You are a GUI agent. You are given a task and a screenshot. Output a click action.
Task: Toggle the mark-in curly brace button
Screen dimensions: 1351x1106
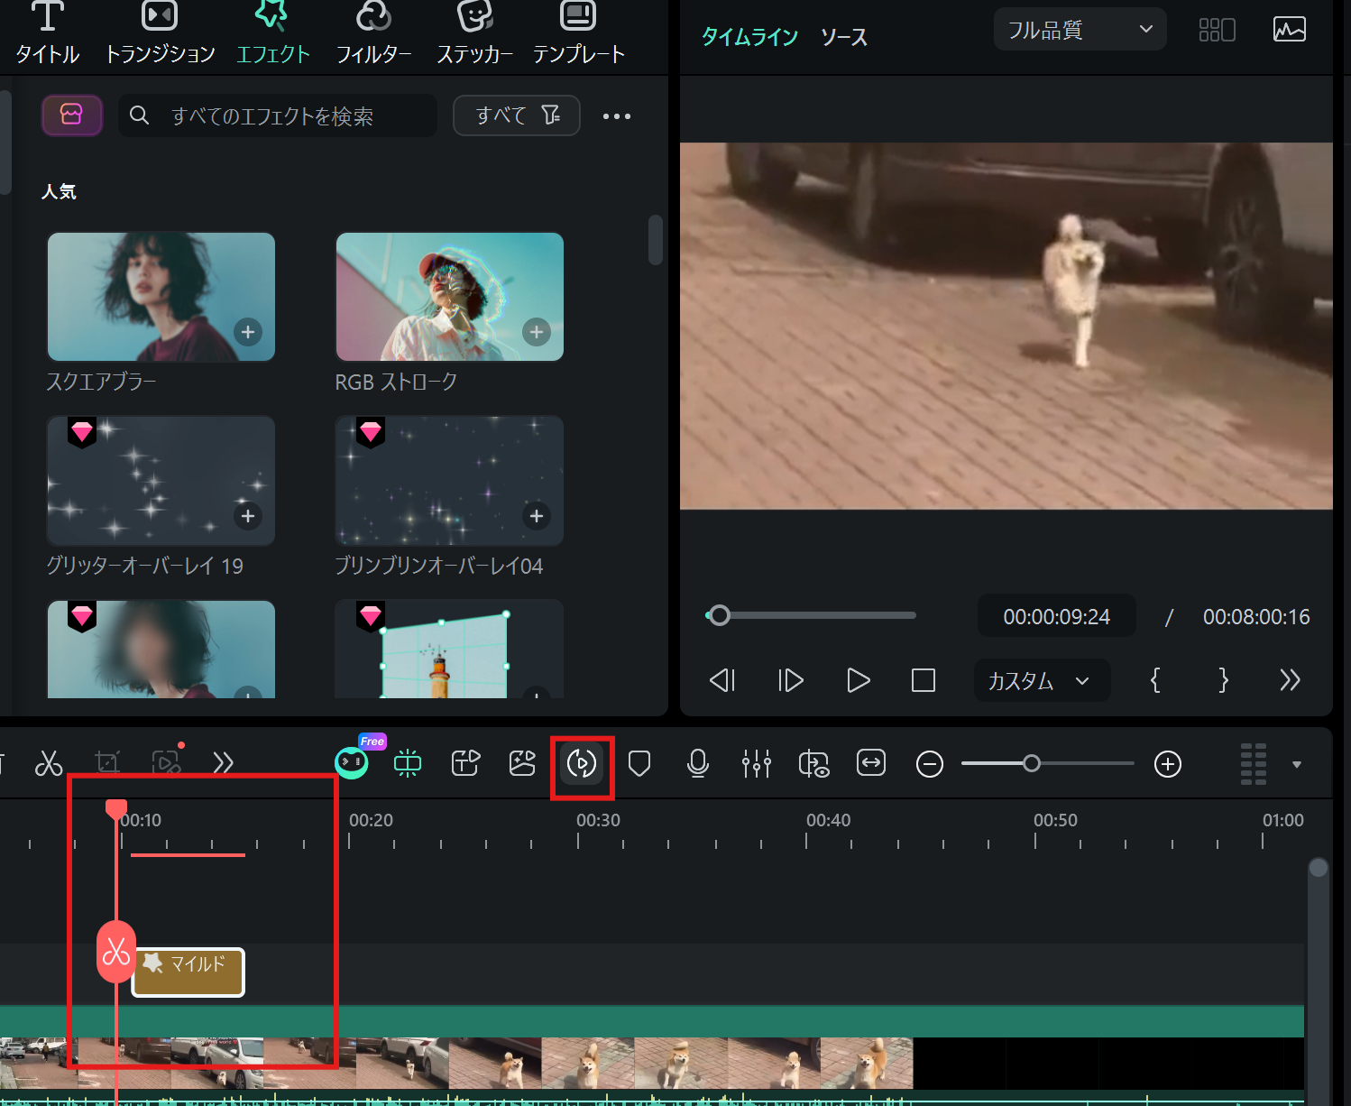[x=1155, y=679]
